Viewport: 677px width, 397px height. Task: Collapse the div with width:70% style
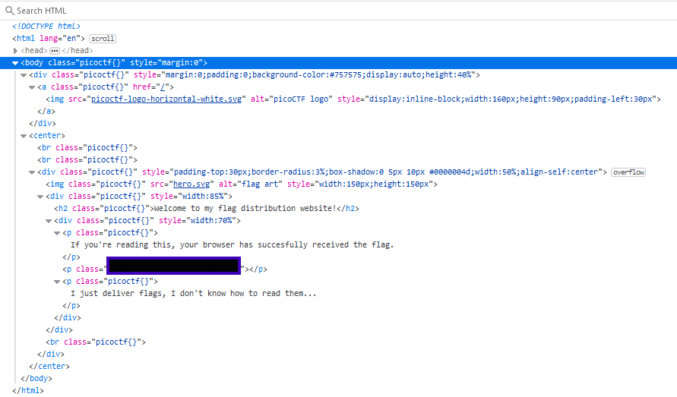[49, 220]
